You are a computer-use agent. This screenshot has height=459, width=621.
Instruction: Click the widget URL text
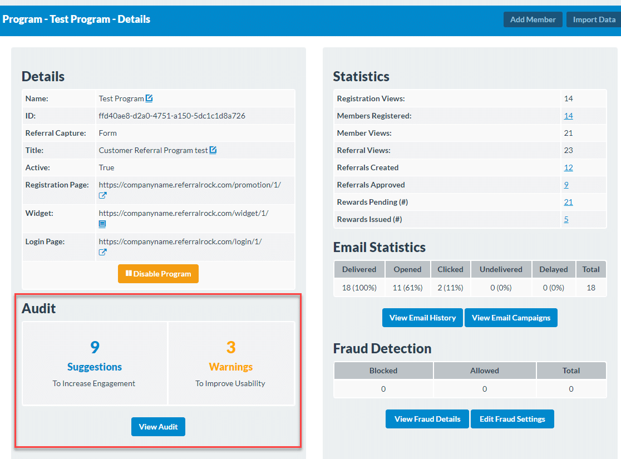tap(184, 213)
